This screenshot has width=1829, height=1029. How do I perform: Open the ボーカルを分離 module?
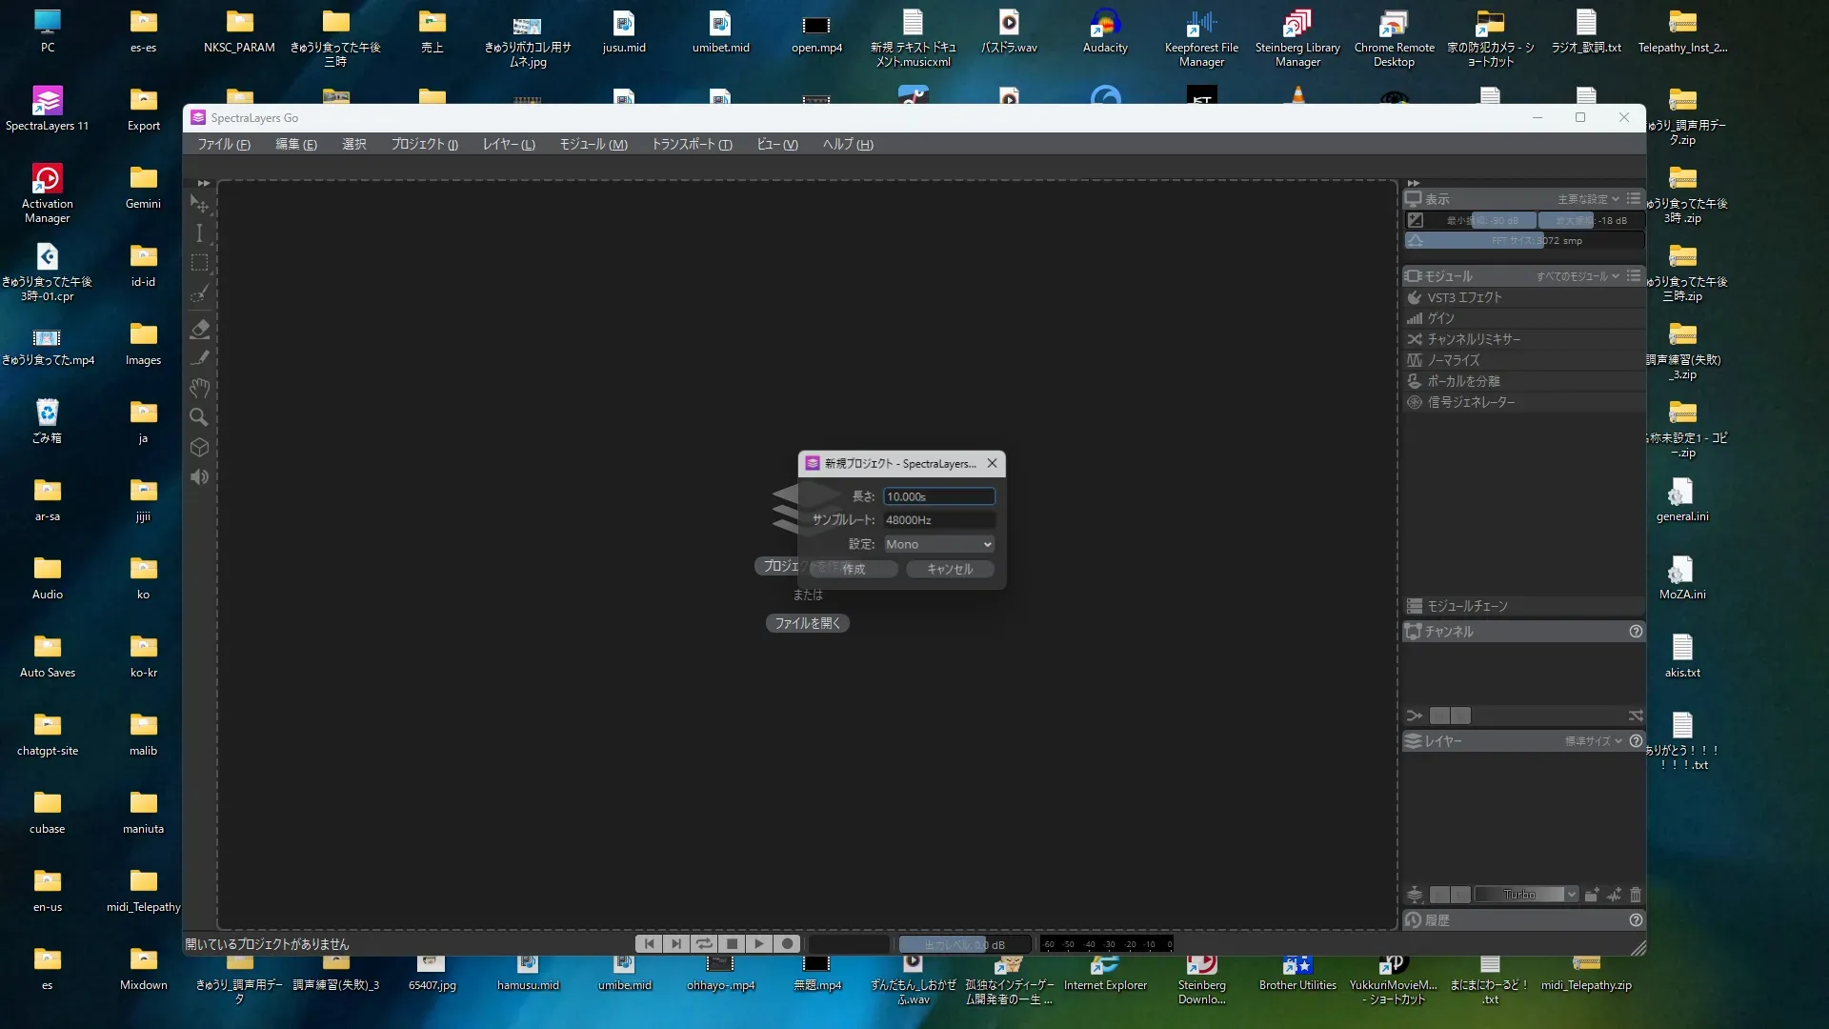1463,381
